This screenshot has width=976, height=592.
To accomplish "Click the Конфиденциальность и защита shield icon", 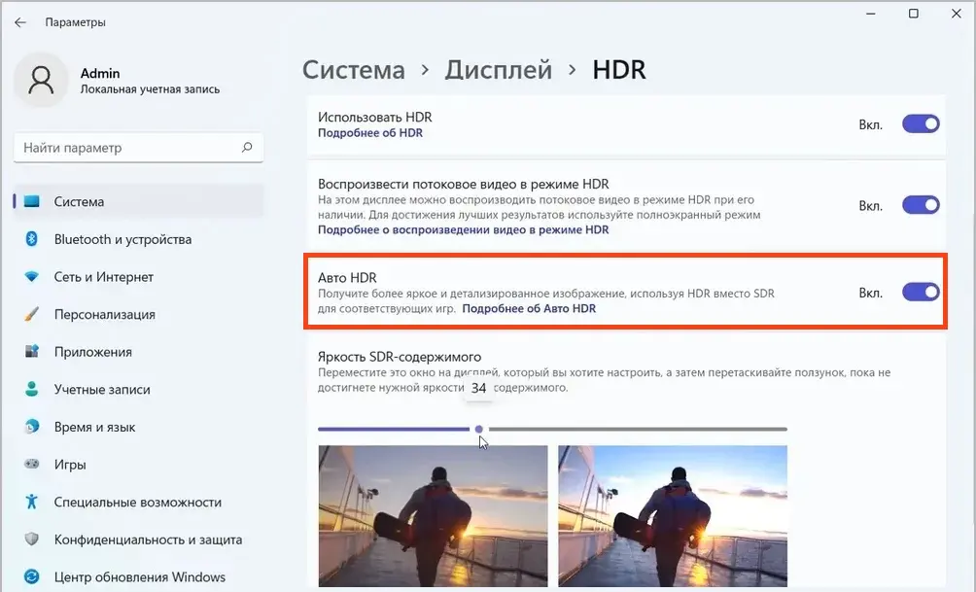I will (31, 540).
